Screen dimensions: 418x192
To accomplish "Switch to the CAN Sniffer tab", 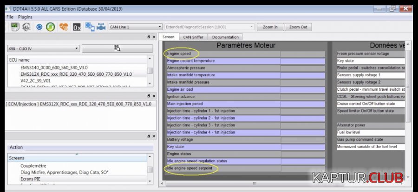I will 193,37.
